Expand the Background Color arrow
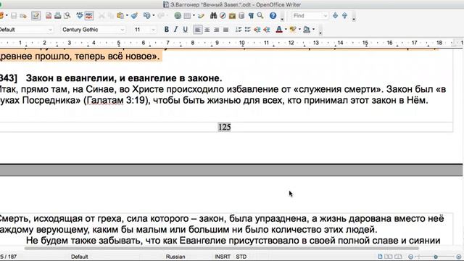 click(x=313, y=30)
